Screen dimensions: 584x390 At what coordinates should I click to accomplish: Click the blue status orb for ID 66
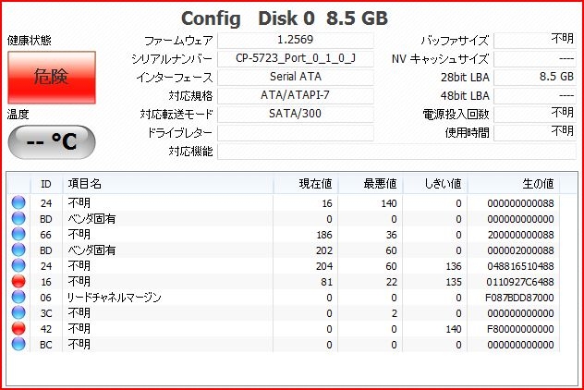pyautogui.click(x=18, y=234)
